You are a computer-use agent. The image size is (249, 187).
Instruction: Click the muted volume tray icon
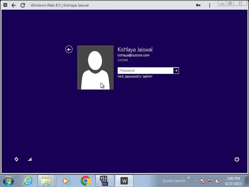click(x=217, y=181)
